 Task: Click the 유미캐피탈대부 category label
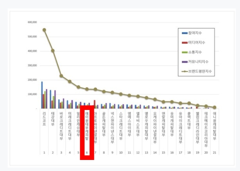[172, 124]
